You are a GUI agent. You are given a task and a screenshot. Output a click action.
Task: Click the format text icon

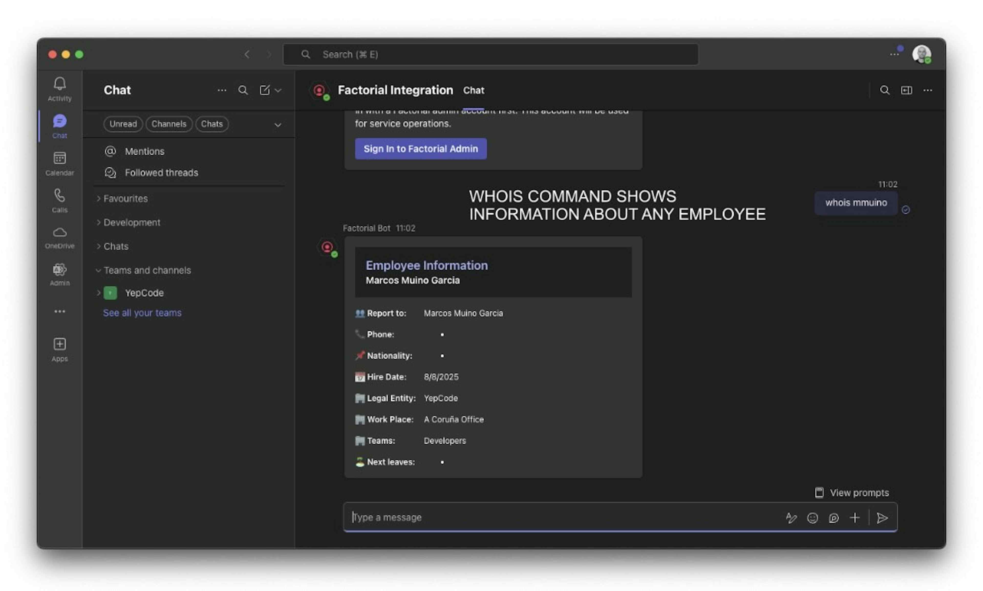click(x=791, y=517)
